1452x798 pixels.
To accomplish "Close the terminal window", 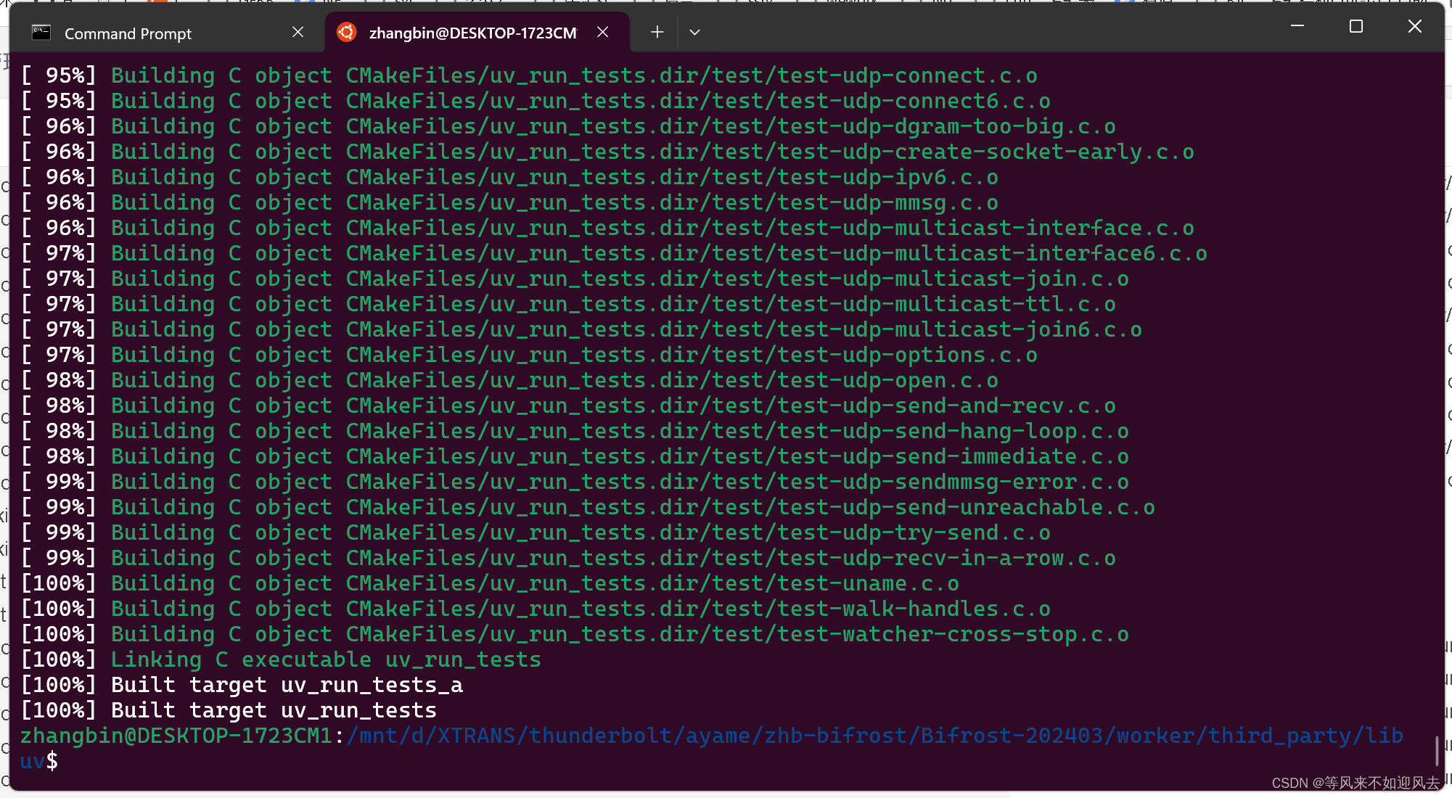I will click(x=1414, y=27).
